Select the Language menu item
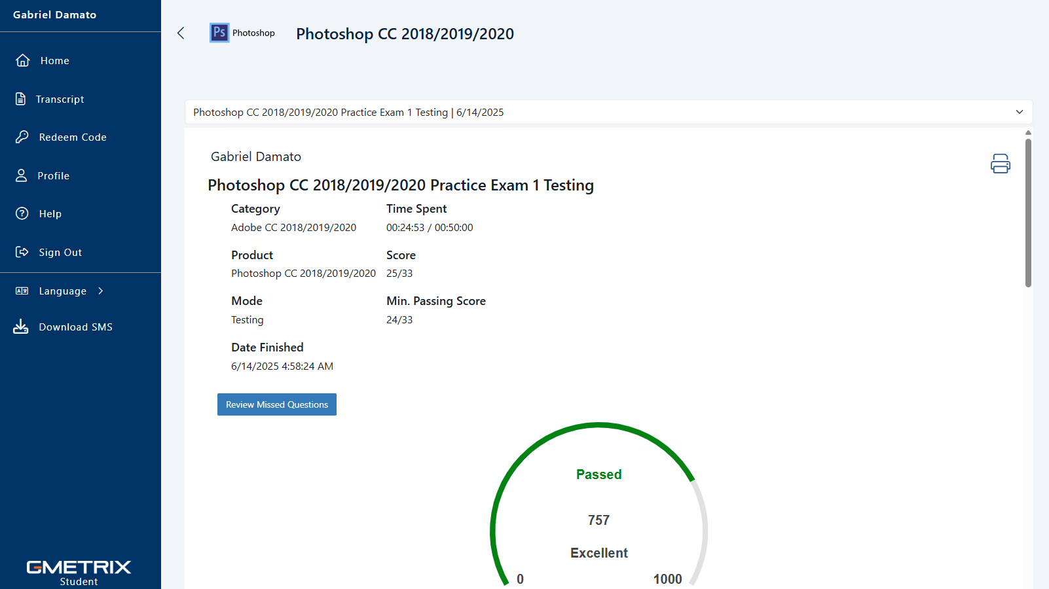 [62, 291]
